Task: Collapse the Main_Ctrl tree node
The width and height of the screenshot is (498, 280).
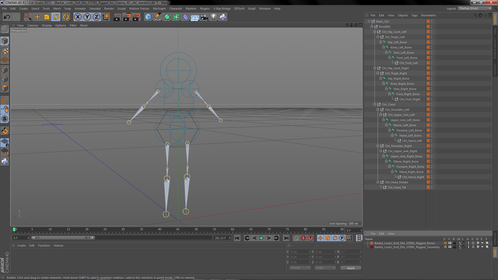Action: (x=369, y=21)
